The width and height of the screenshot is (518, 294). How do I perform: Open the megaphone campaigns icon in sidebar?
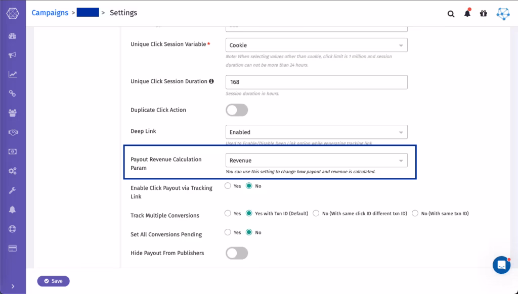coord(13,55)
